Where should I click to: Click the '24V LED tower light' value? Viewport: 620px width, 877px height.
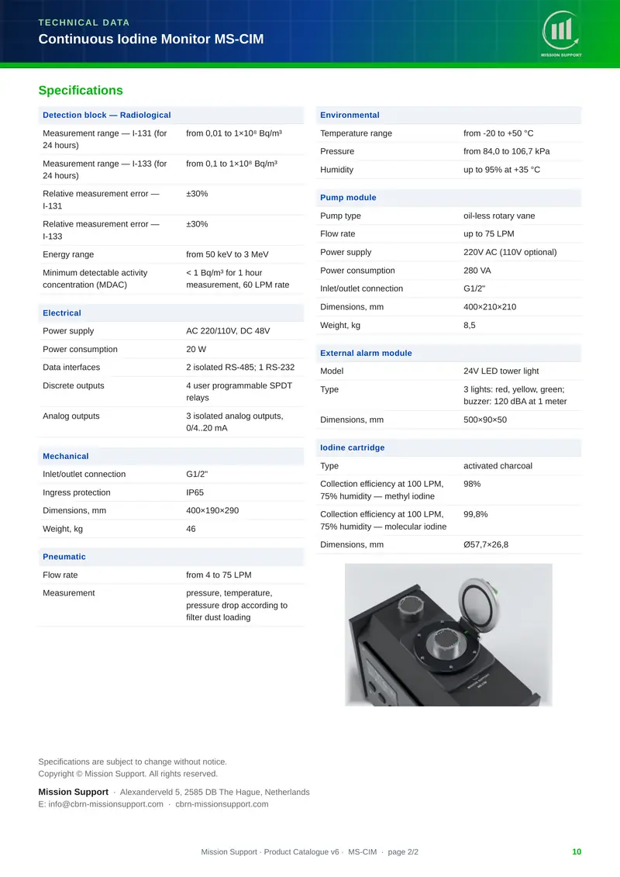501,371
